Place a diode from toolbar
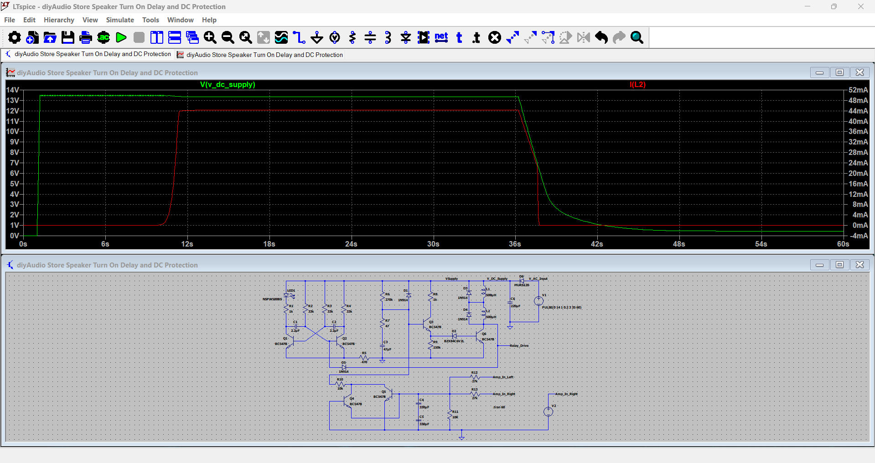The width and height of the screenshot is (875, 463). tap(406, 37)
